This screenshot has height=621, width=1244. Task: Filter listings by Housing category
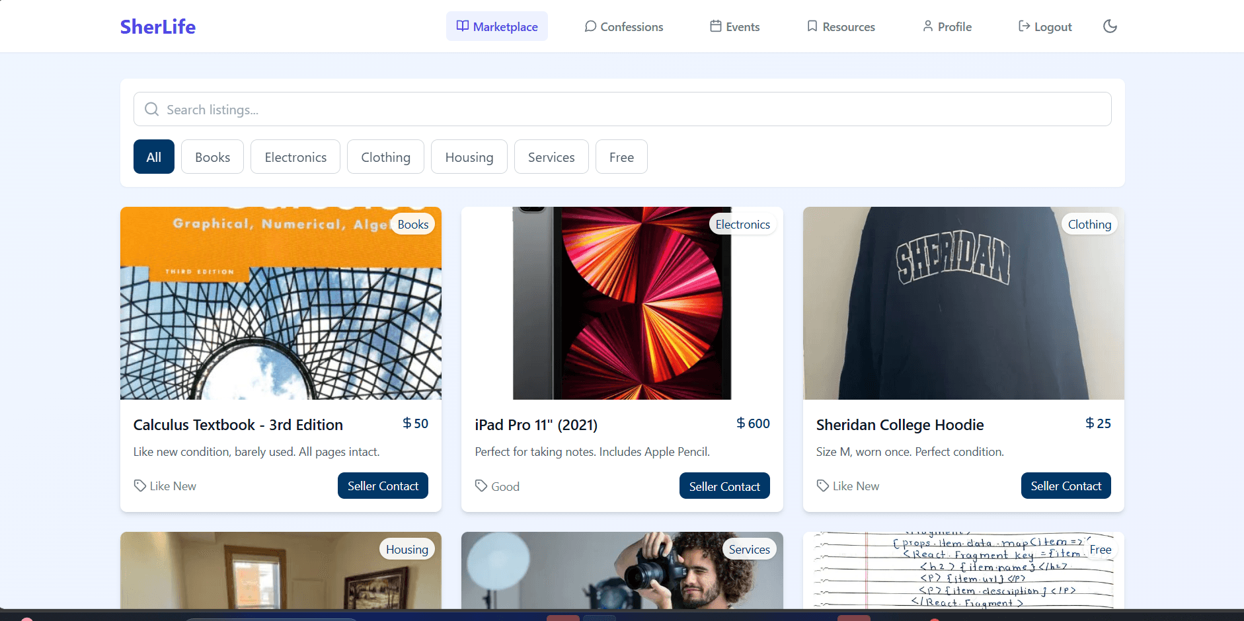469,157
